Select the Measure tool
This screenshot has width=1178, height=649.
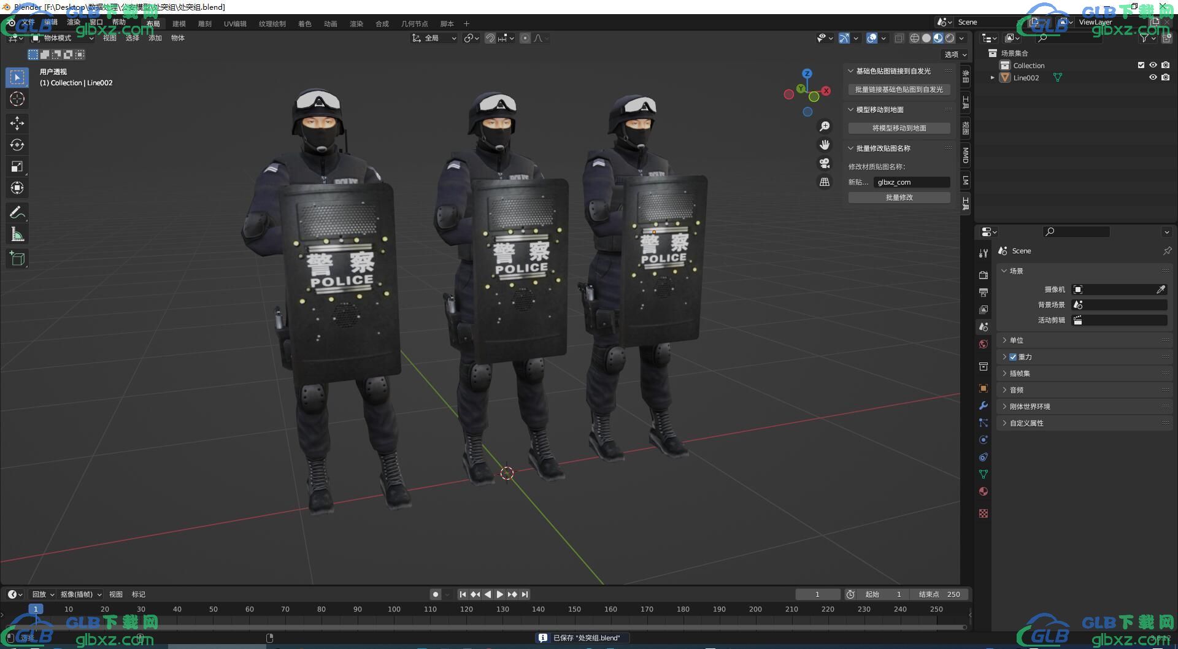(17, 234)
